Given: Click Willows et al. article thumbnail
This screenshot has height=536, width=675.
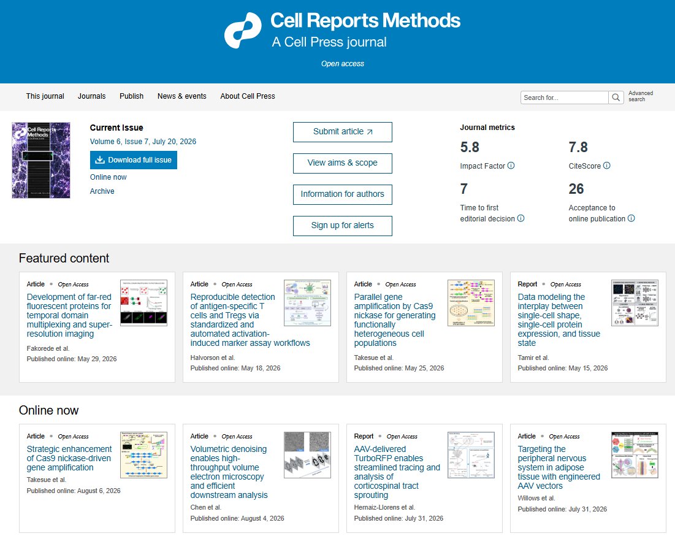Looking at the screenshot, I should [635, 455].
